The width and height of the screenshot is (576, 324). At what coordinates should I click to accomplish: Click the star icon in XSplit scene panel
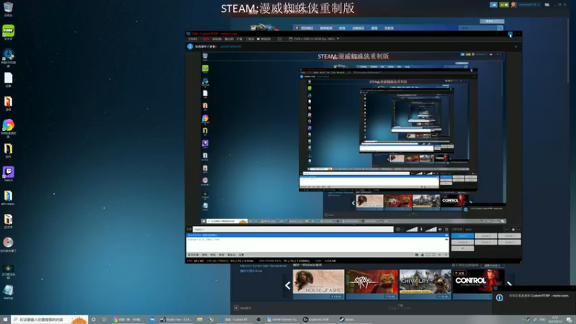point(513,229)
